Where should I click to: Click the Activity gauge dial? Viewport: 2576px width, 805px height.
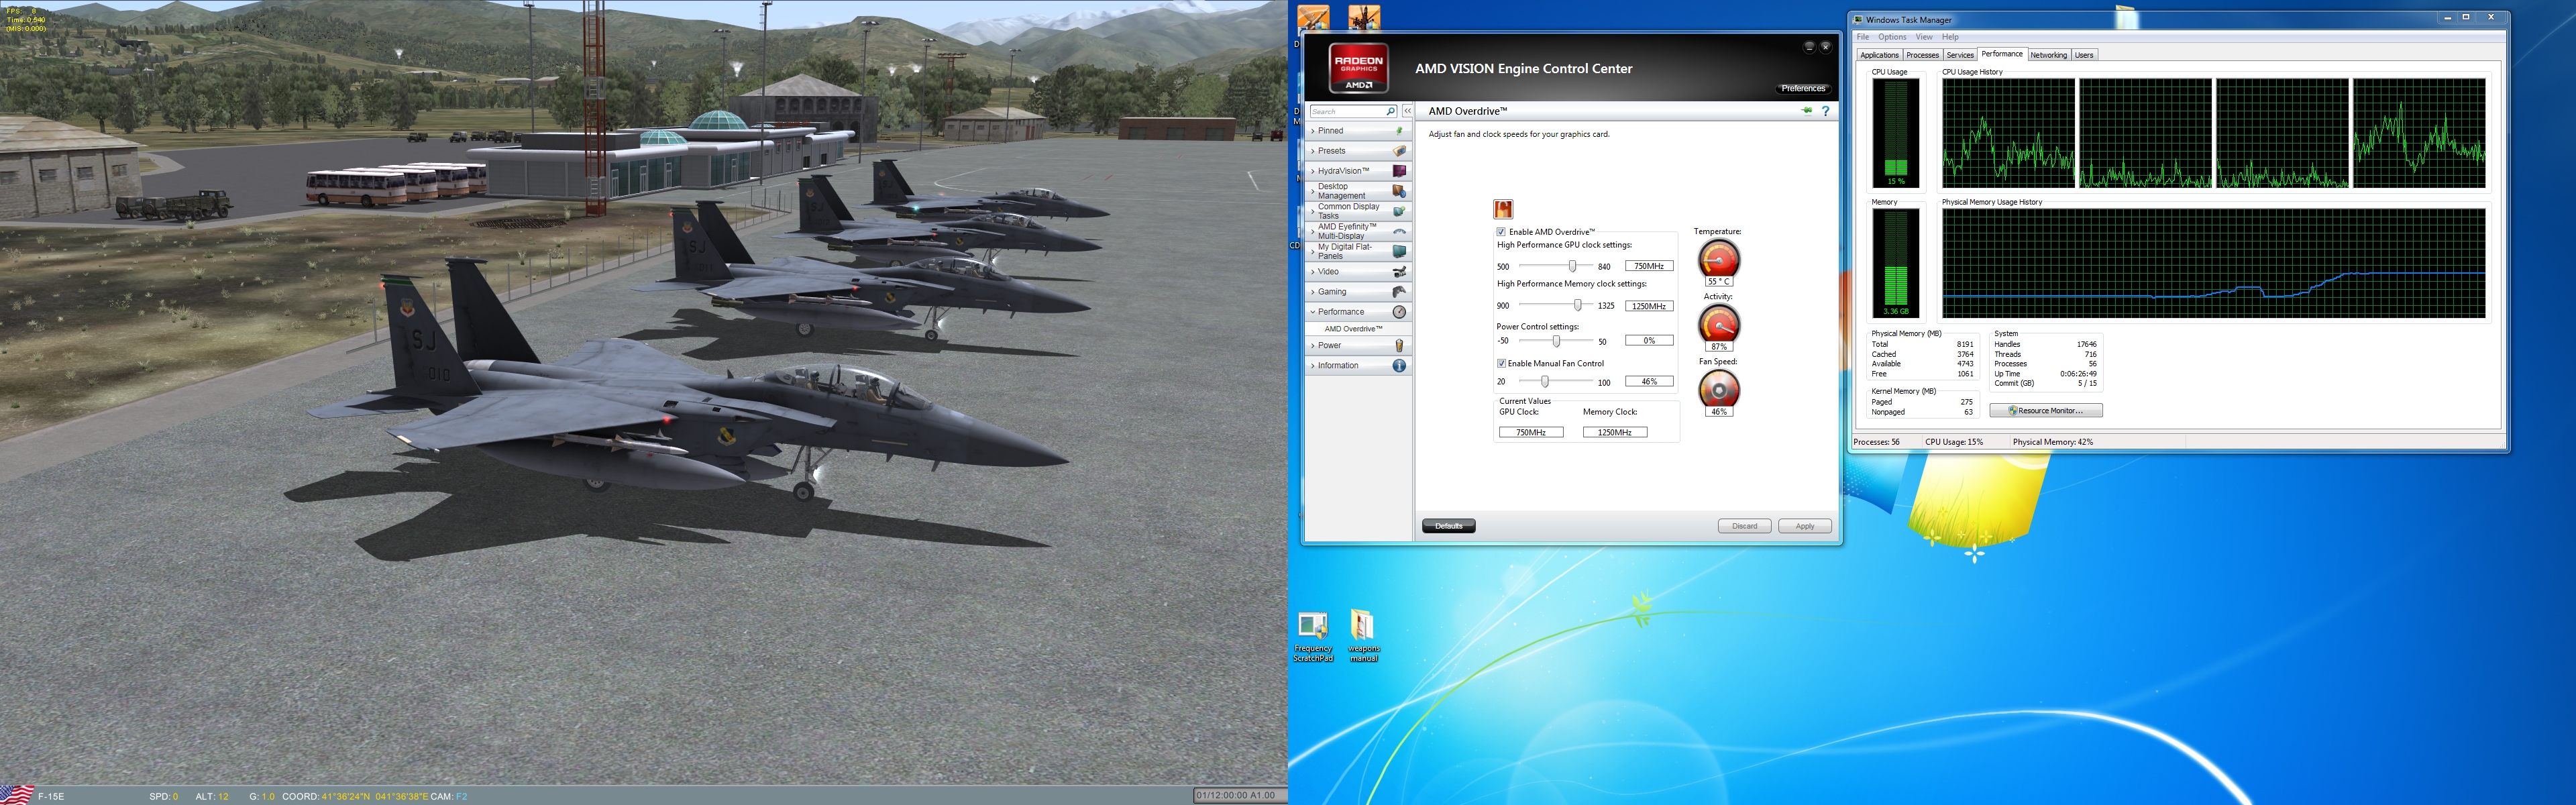pyautogui.click(x=1719, y=324)
